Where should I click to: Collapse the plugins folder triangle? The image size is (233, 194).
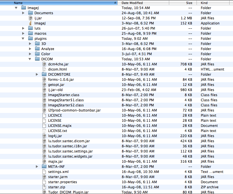click(23, 39)
